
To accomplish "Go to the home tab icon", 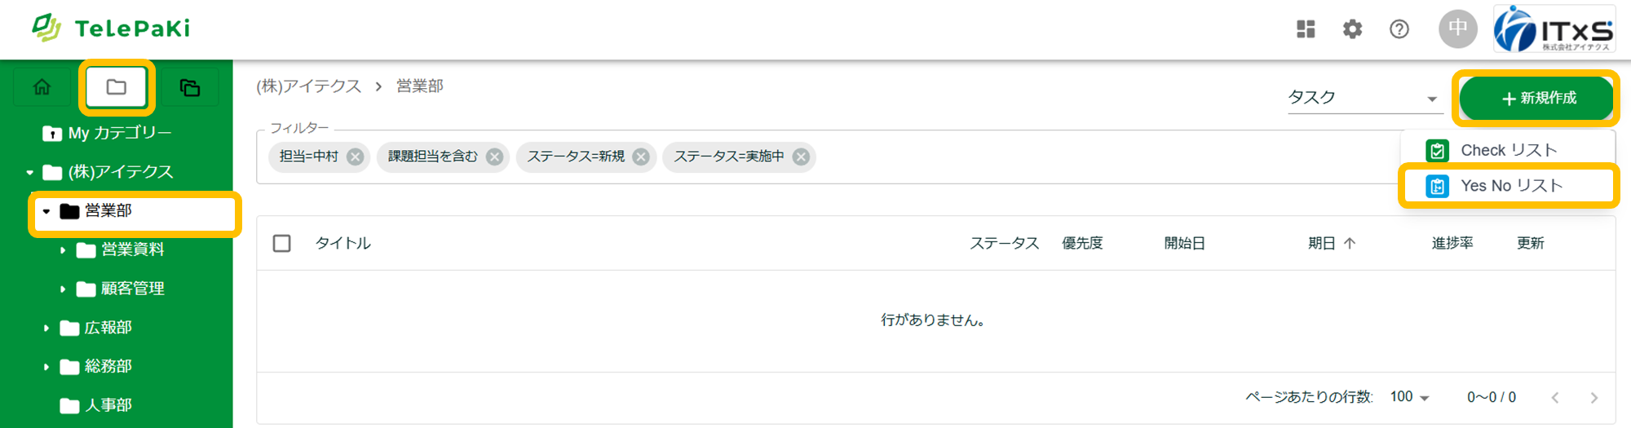I will click(42, 87).
